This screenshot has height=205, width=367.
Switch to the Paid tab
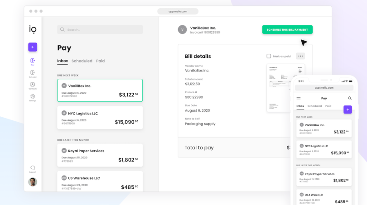pyautogui.click(x=100, y=61)
